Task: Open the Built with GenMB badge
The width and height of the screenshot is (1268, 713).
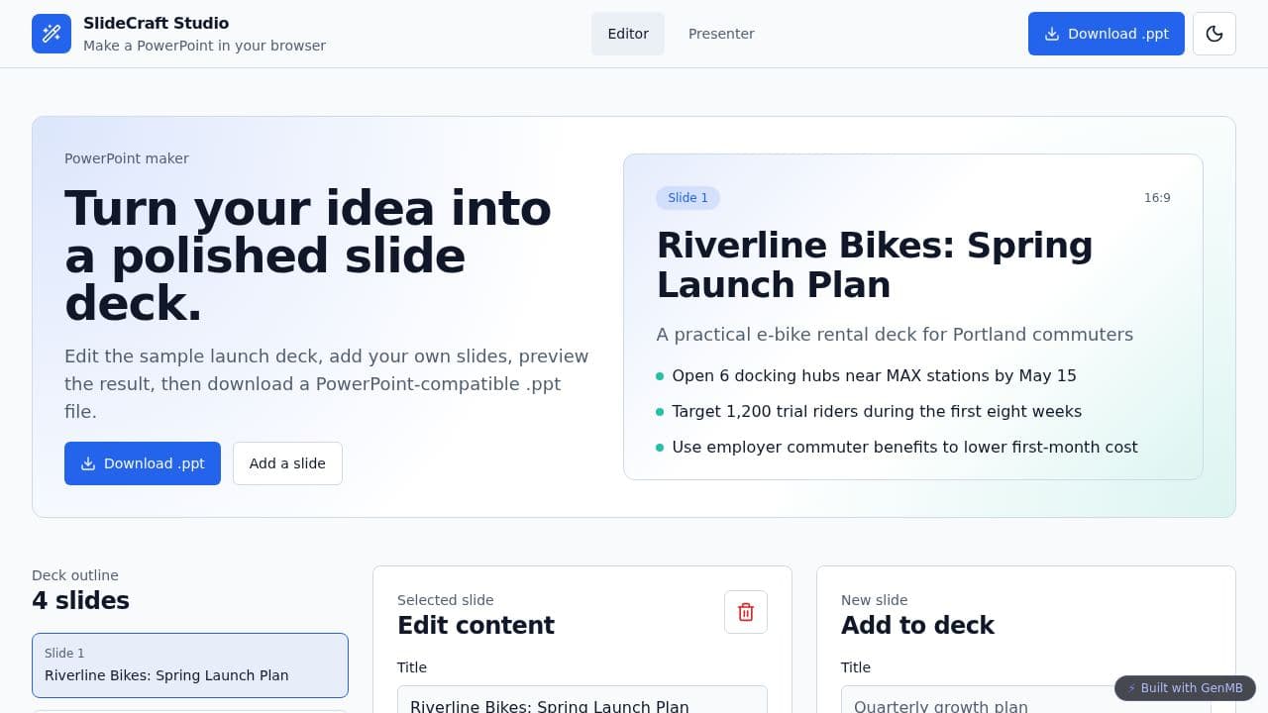Action: [1185, 688]
